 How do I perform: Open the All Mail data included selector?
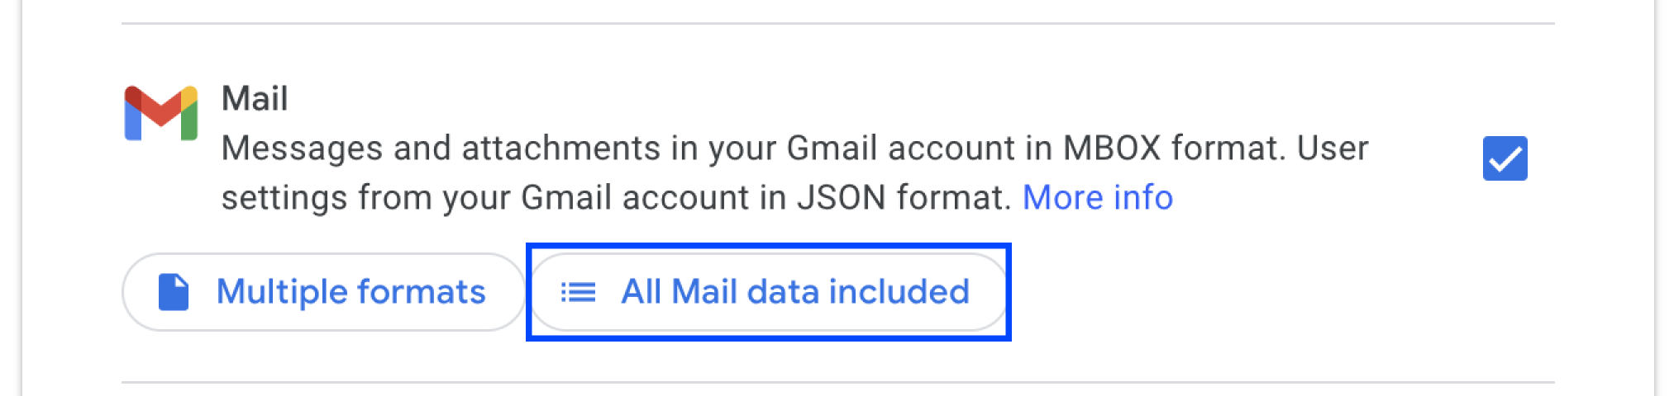click(x=768, y=292)
